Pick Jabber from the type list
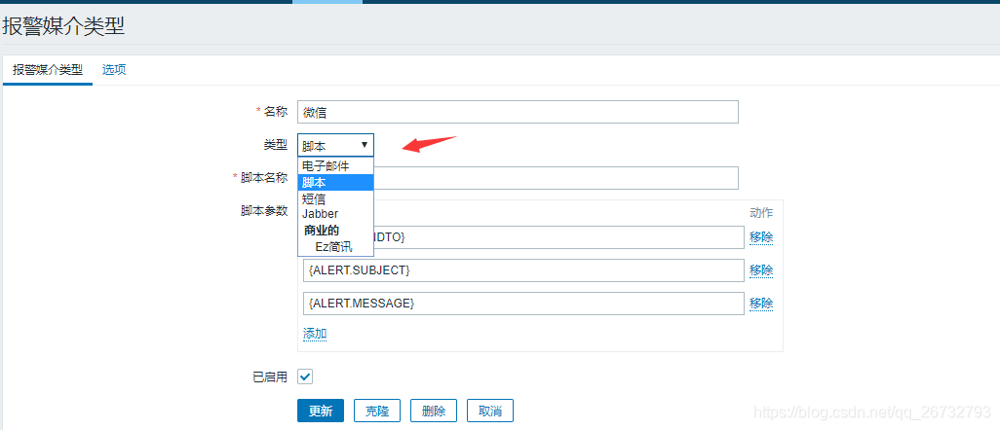 pyautogui.click(x=335, y=214)
